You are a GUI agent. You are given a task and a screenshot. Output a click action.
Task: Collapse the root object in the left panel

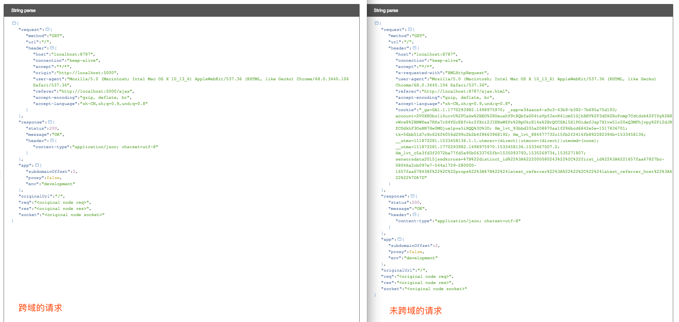click(x=14, y=23)
